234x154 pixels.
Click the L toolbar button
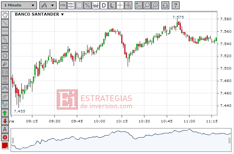112,5
